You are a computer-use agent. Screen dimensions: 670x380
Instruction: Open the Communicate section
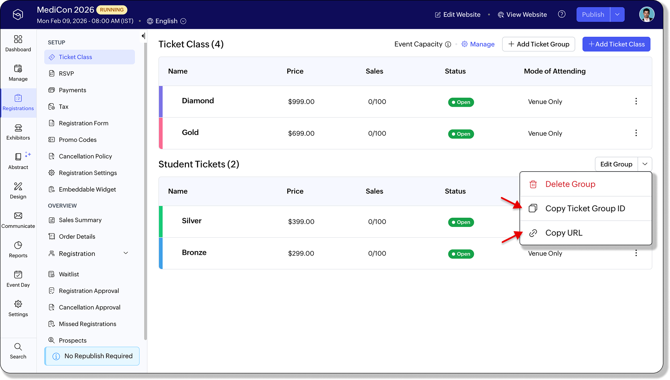pyautogui.click(x=18, y=220)
